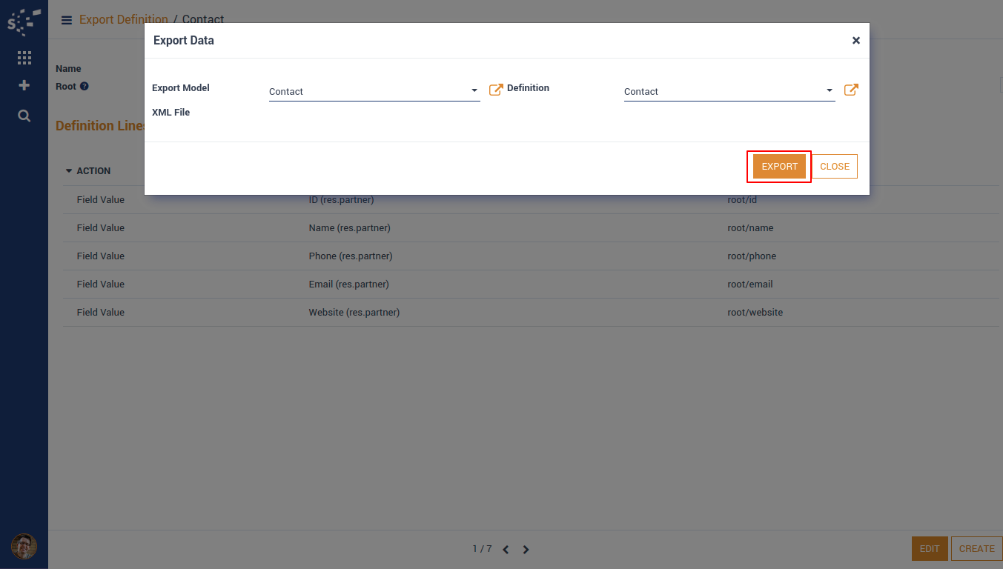Click the orange EXPORT button

tap(779, 167)
